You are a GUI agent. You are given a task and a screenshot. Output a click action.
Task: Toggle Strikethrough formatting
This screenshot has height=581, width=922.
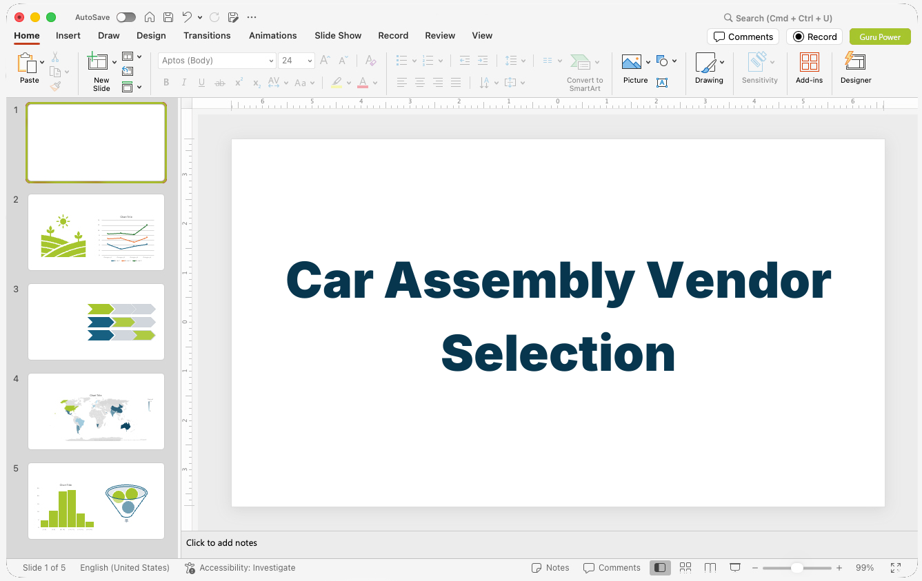coord(220,83)
